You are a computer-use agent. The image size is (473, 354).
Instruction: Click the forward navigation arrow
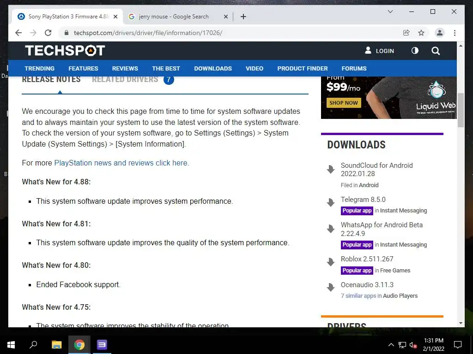[33, 33]
